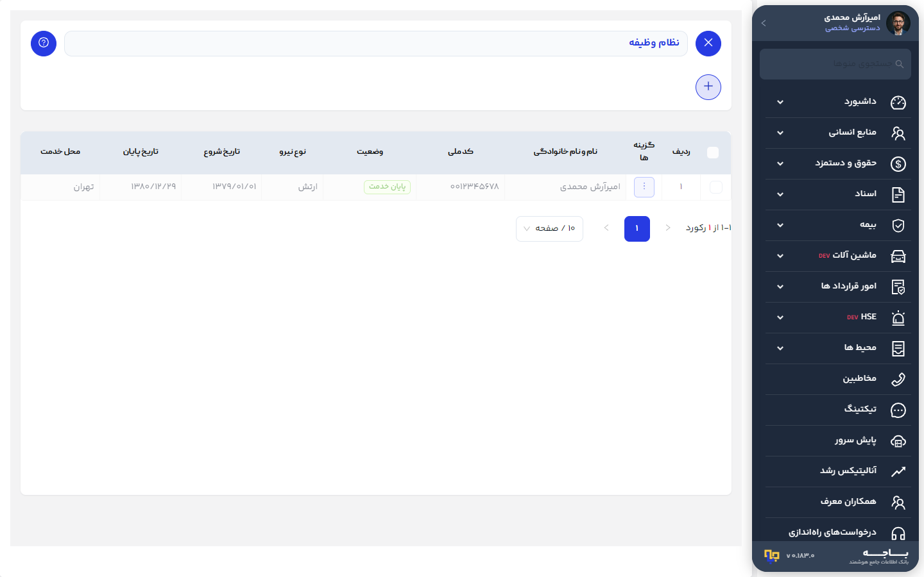Open the HSE menu item label
Image resolution: width=924 pixels, height=577 pixels.
tap(868, 317)
